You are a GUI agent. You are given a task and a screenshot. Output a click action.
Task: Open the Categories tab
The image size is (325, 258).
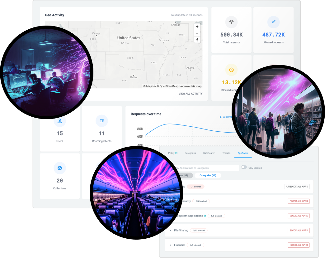[190, 153]
